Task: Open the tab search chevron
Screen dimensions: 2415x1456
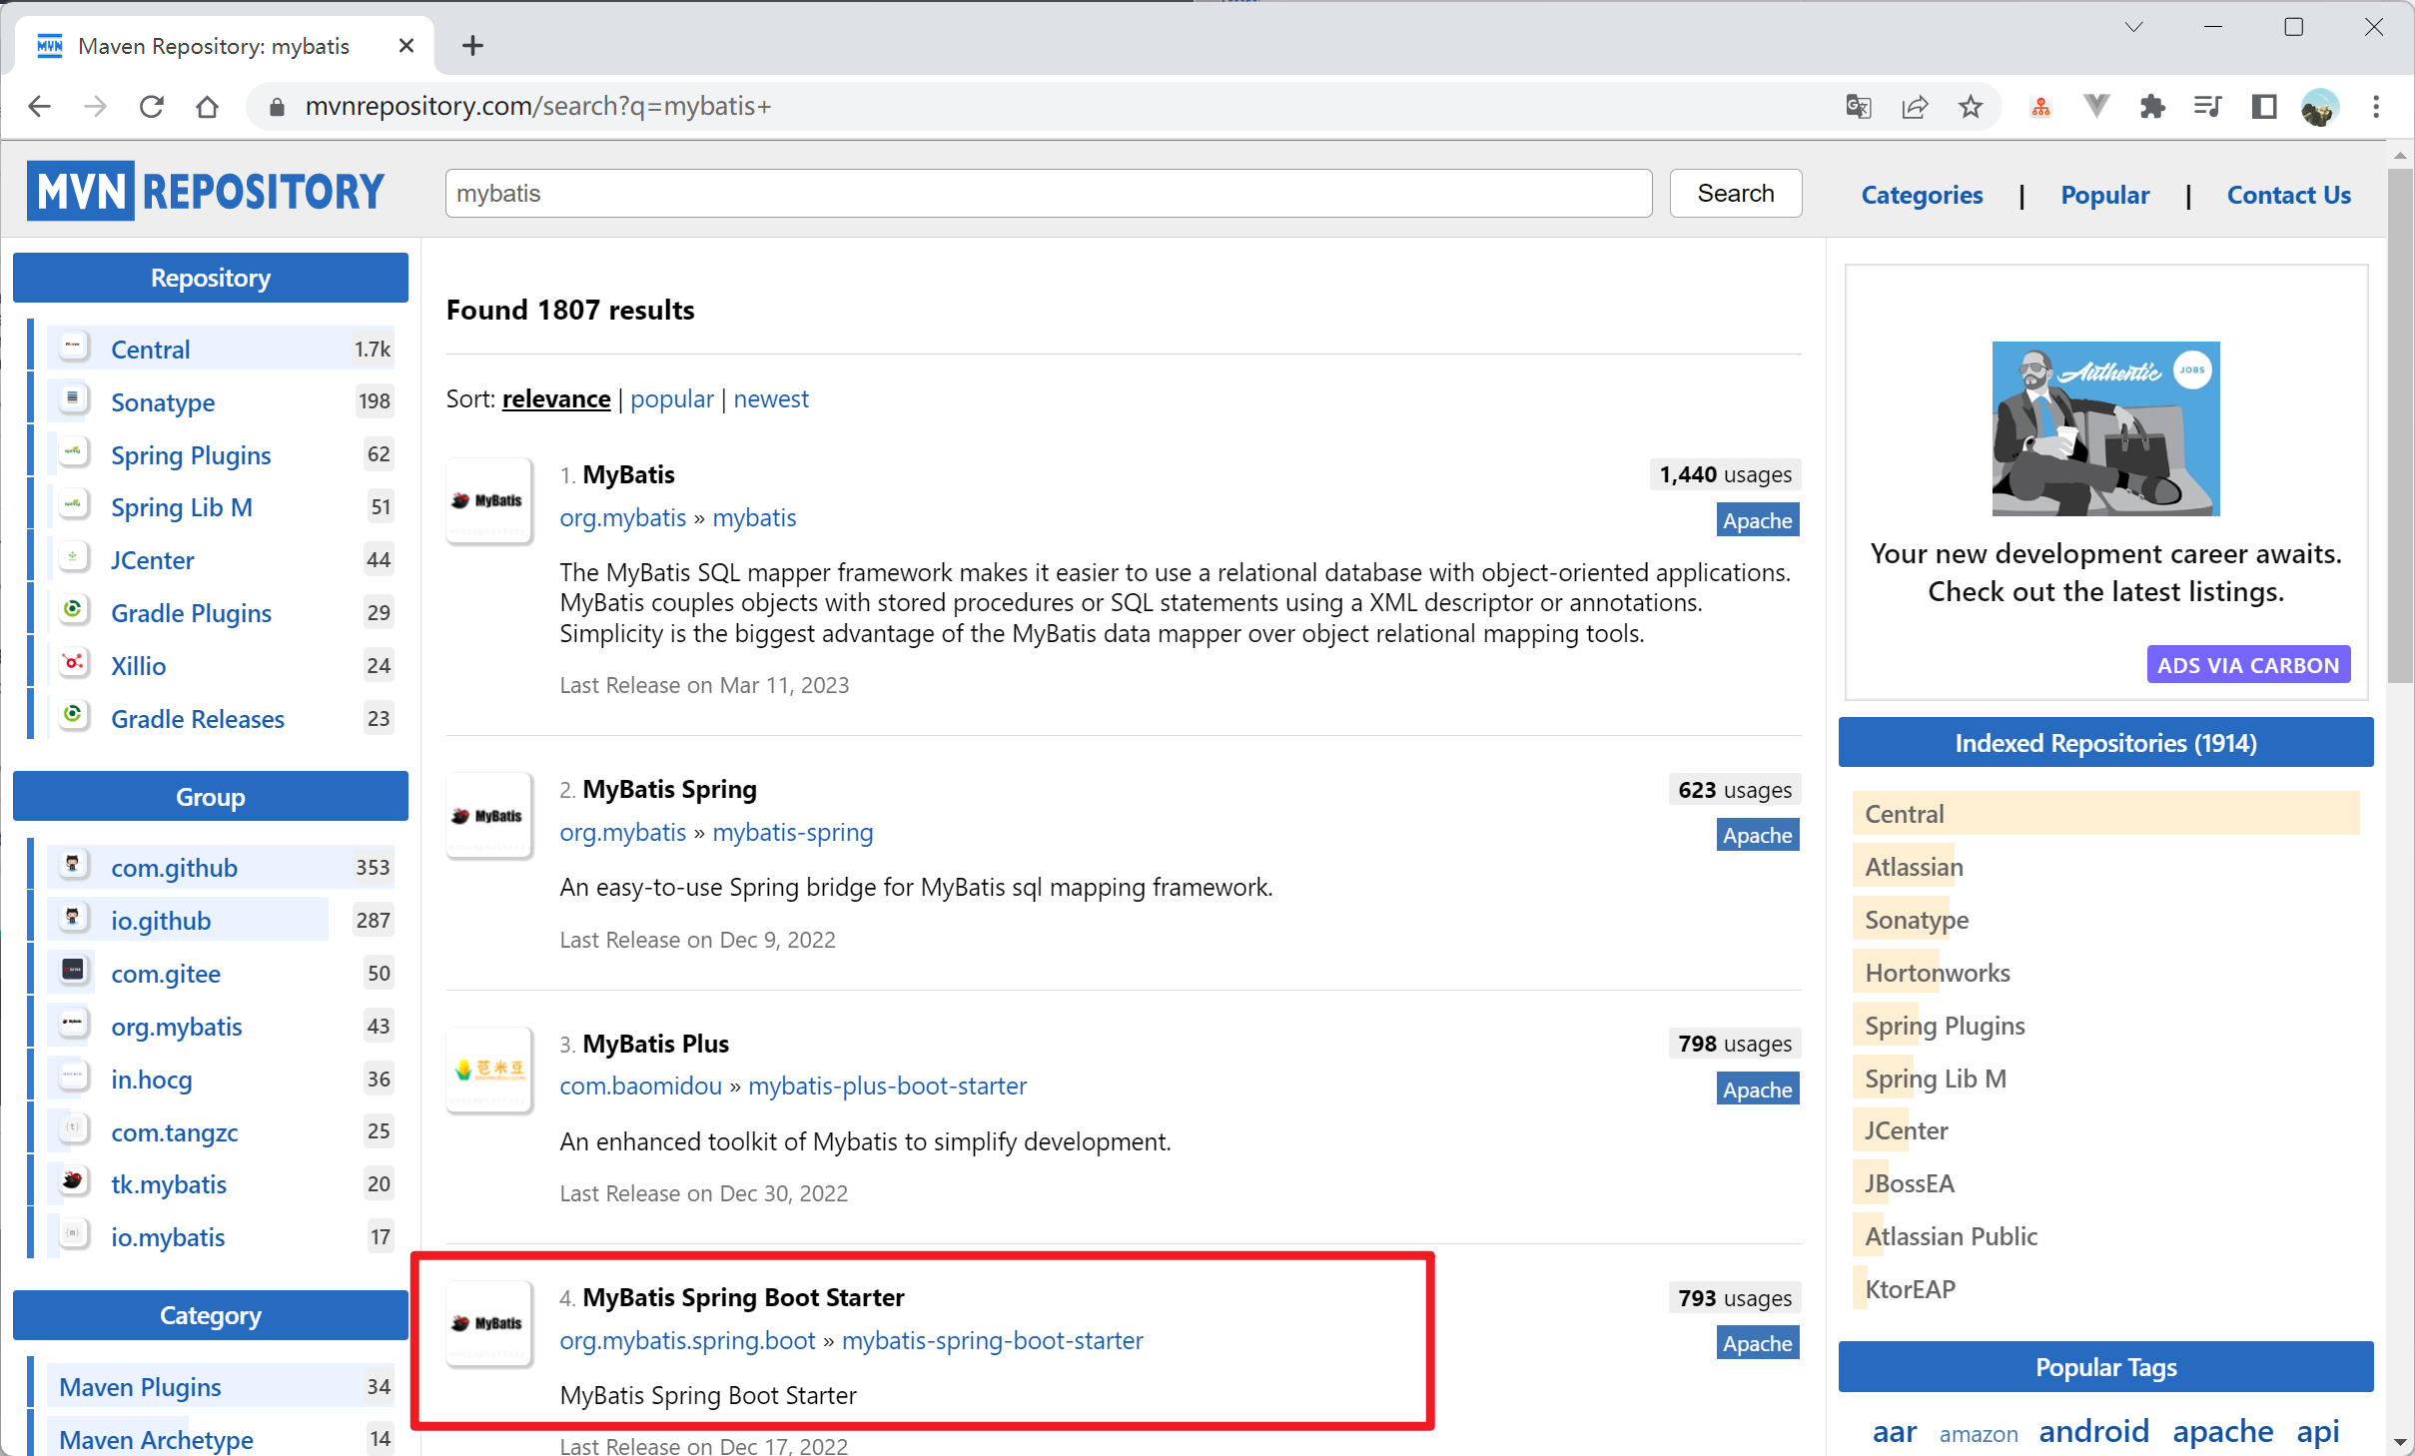Action: tap(2134, 27)
